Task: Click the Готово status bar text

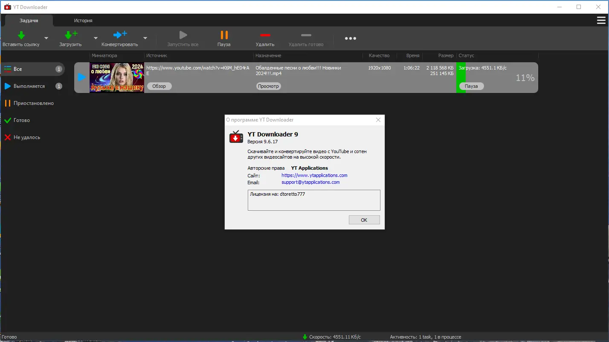Action: [9, 337]
